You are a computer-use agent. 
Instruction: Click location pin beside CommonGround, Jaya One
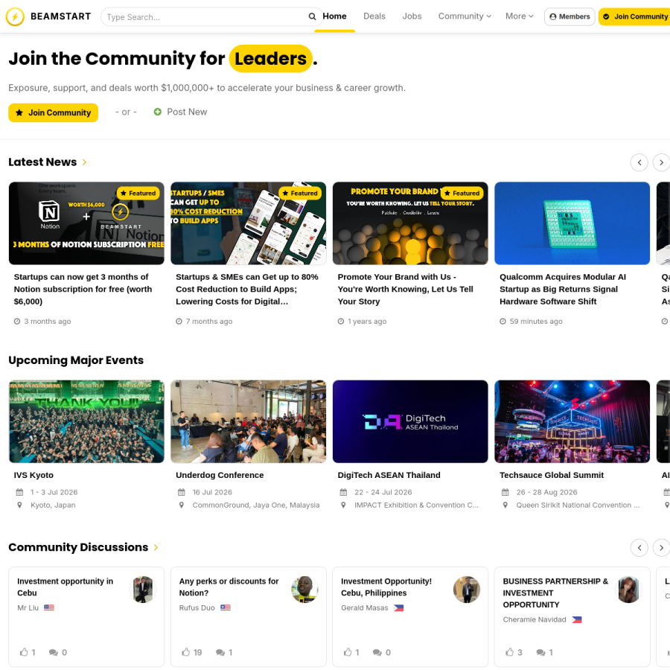182,505
